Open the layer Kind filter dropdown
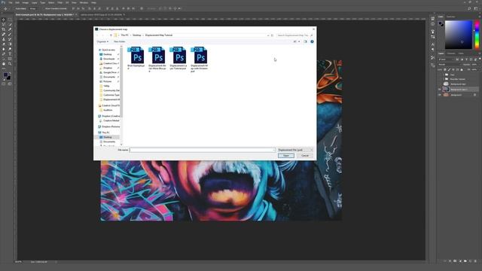 pyautogui.click(x=446, y=59)
